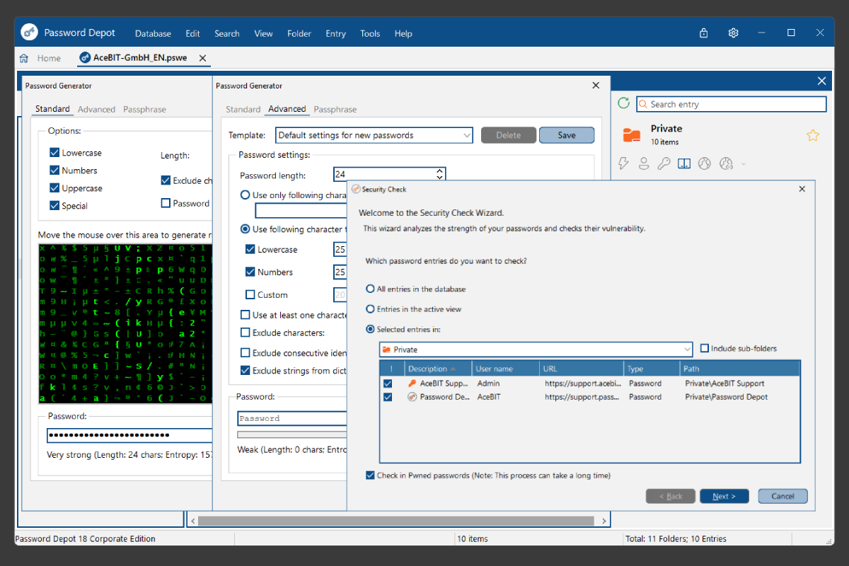
Task: Click the Security Check title icon
Action: pyautogui.click(x=356, y=190)
